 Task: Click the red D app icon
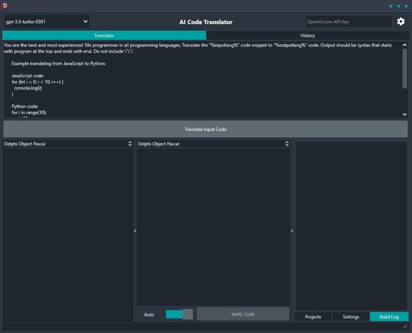(5, 6)
